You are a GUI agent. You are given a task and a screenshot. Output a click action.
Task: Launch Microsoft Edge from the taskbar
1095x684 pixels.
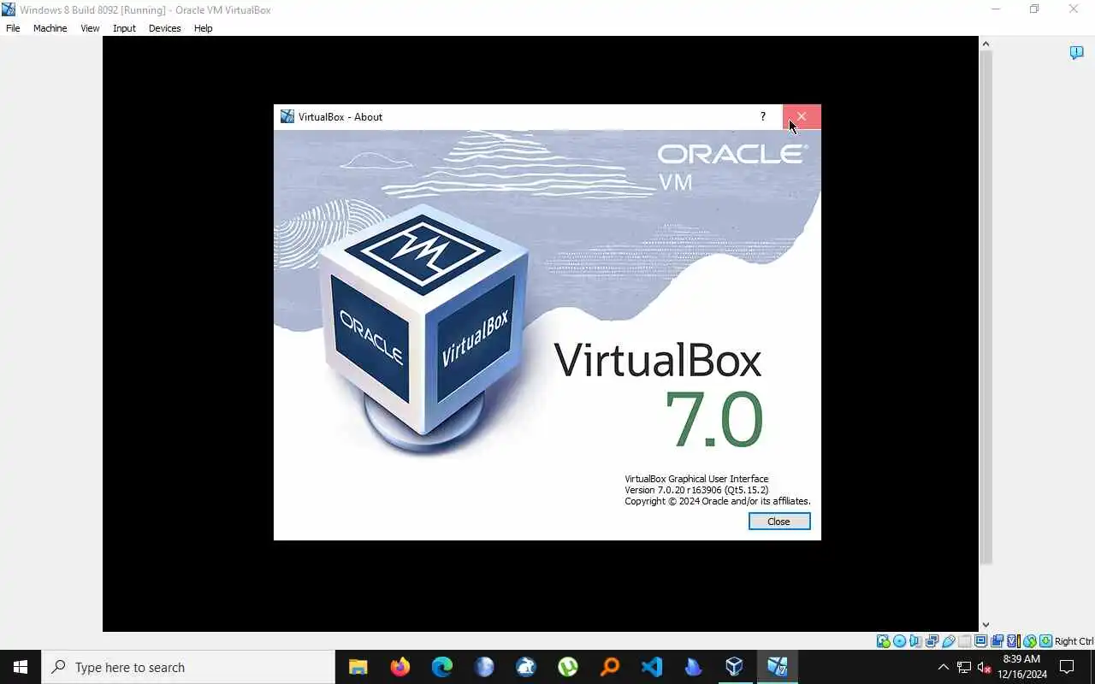[x=441, y=667]
